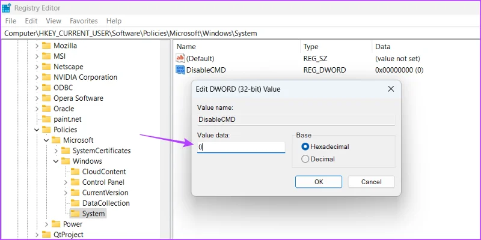
Task: Expand the Mozilla key
Action: [x=37, y=46]
